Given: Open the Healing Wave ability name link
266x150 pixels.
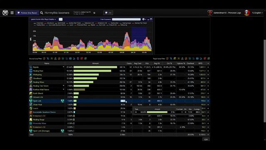Looking at the screenshot, I should [x=39, y=82].
